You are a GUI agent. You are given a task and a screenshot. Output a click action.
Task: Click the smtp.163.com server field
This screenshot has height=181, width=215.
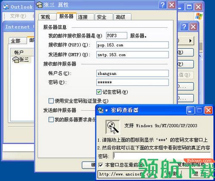point(132,55)
